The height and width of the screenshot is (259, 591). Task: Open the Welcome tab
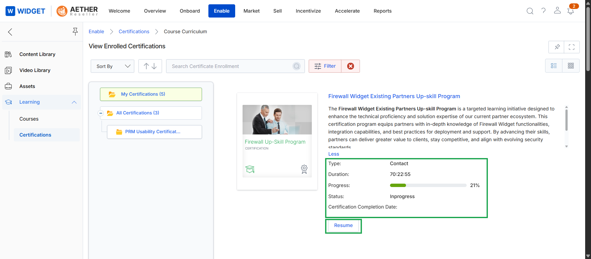(x=119, y=11)
